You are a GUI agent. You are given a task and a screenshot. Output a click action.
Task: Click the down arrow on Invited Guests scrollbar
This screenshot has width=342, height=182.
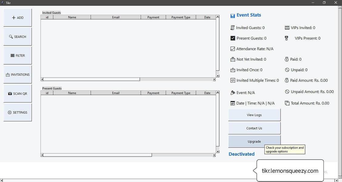(217, 76)
